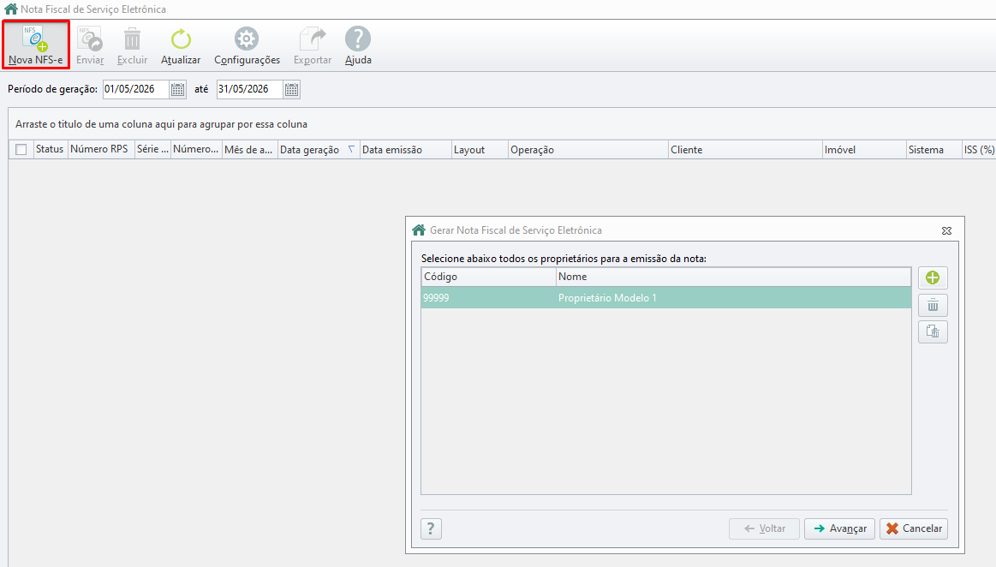Open the start date calendar picker
The height and width of the screenshot is (567, 996).
(x=178, y=90)
